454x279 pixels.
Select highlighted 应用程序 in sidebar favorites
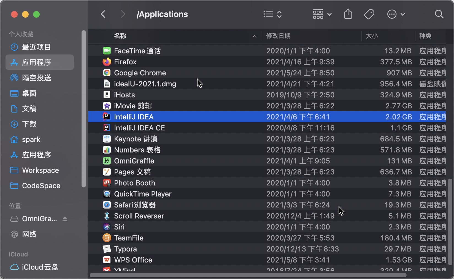coord(40,62)
